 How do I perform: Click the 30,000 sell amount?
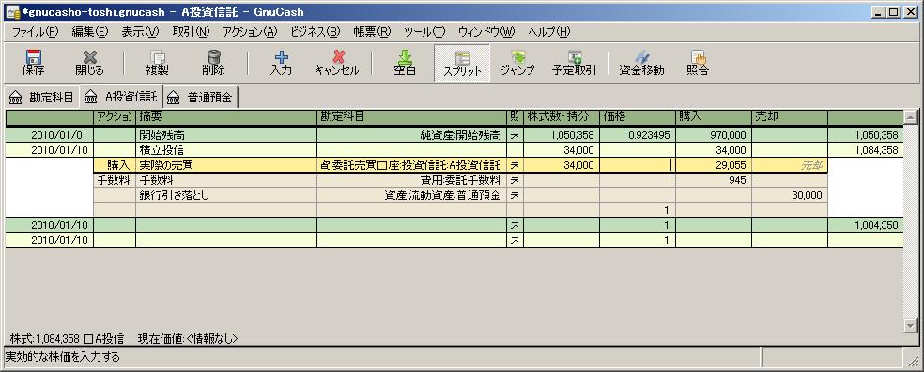coord(789,195)
